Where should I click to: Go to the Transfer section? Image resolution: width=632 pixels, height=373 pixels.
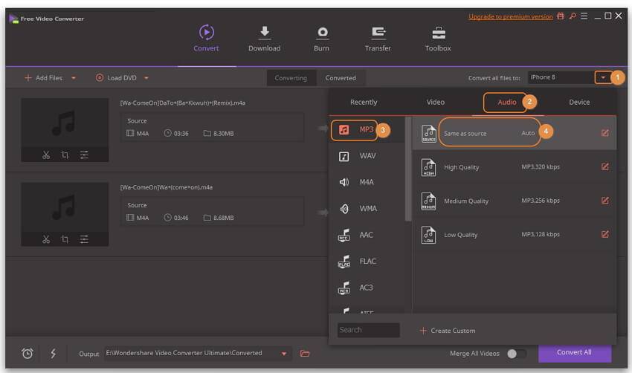[x=378, y=33]
